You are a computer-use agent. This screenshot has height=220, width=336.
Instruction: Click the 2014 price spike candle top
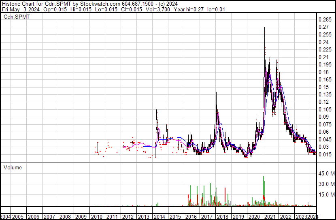pos(157,110)
